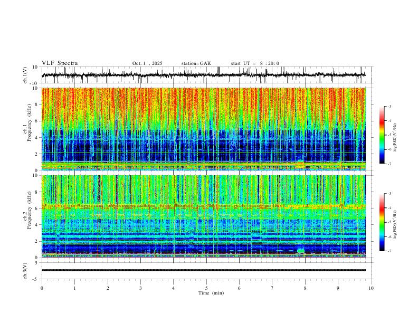Click time axis tick label "0"
This screenshot has height=323, width=418.
42,288
